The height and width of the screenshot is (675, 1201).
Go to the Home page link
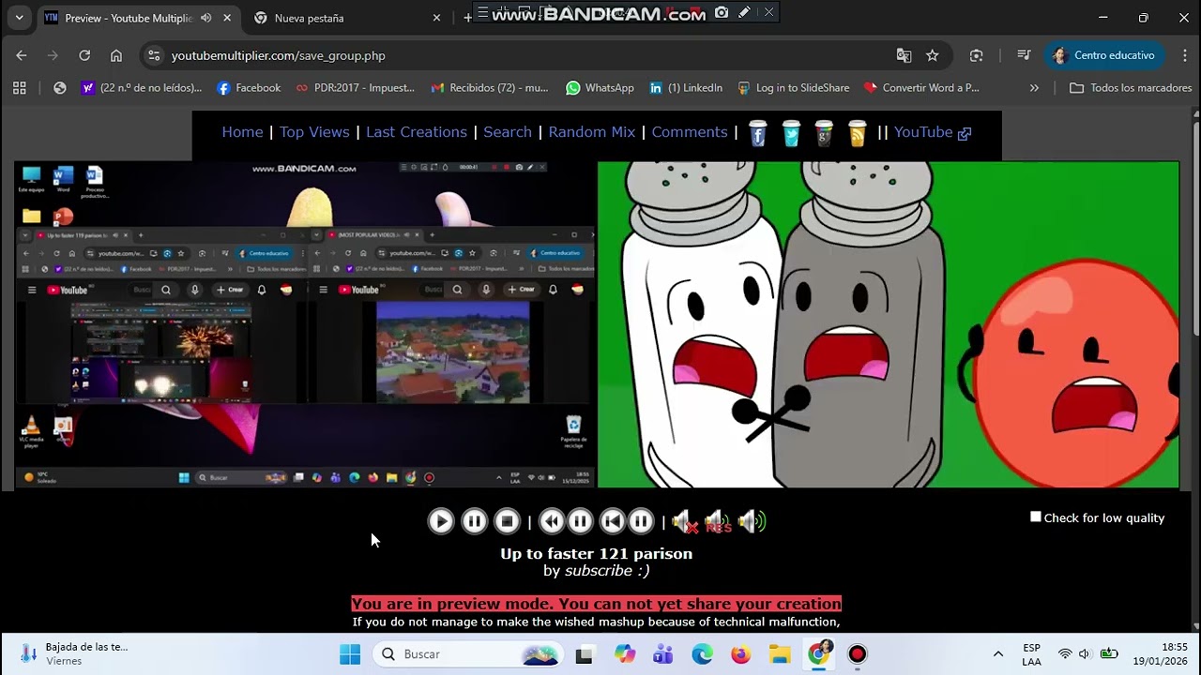[x=242, y=132]
